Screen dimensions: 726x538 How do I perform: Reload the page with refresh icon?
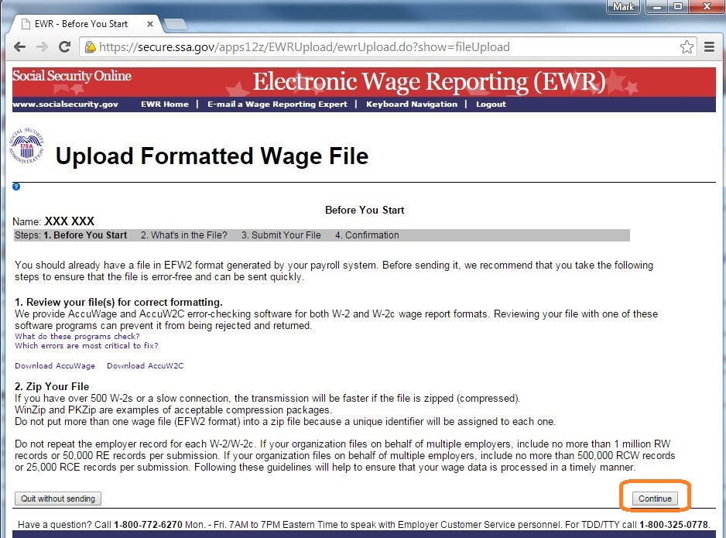point(65,47)
